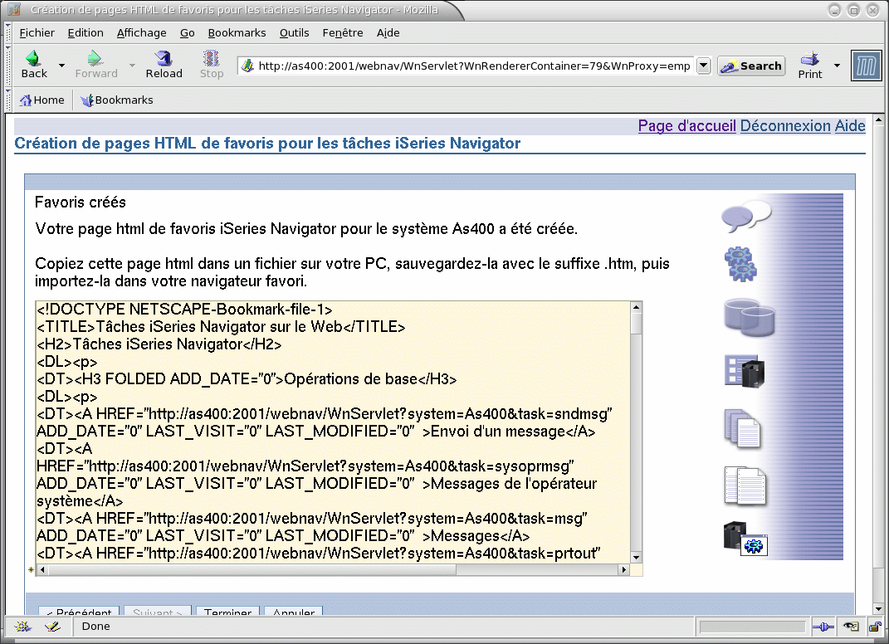Click the speech bubbles messages icon
This screenshot has width=889, height=644.
point(746,216)
